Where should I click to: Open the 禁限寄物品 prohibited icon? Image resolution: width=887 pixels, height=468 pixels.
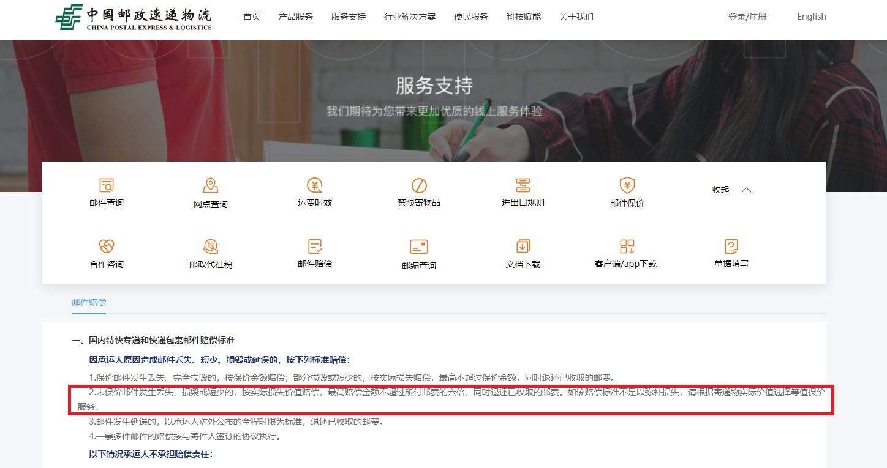(419, 185)
